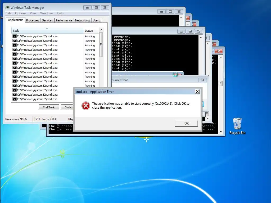Click 'Processes: 9656' in the status bar
Viewport: 271px width, 203px height.
[16, 119]
